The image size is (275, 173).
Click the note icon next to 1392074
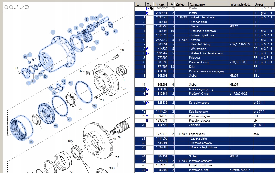147,121
